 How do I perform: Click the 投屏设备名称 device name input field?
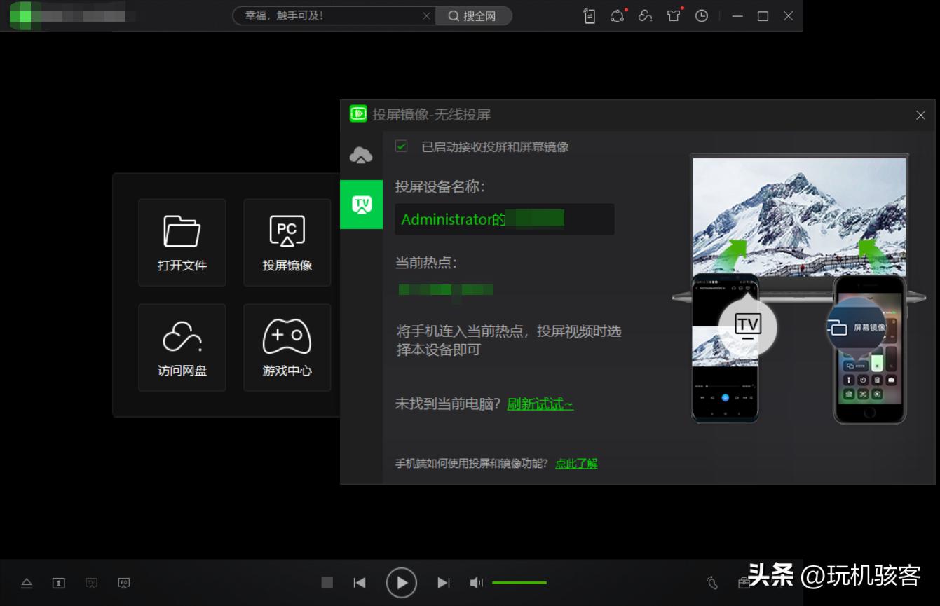pyautogui.click(x=505, y=219)
